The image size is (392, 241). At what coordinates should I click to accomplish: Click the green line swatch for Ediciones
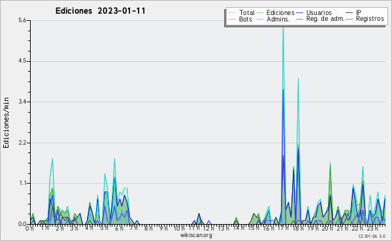pos(260,13)
